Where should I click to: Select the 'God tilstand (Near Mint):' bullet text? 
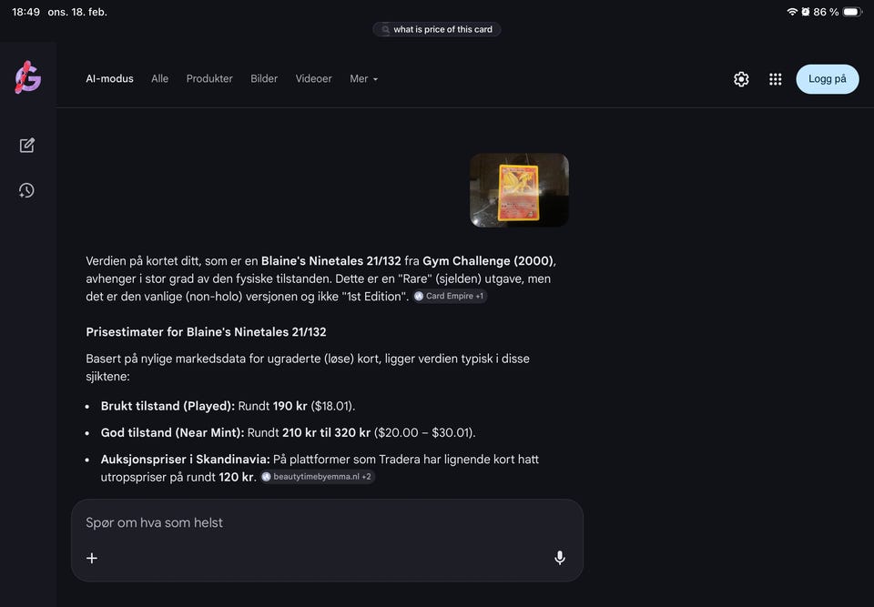pyautogui.click(x=172, y=432)
